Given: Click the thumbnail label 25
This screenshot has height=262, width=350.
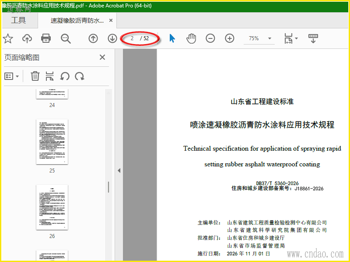Looking at the screenshot, I should click(x=52, y=171).
